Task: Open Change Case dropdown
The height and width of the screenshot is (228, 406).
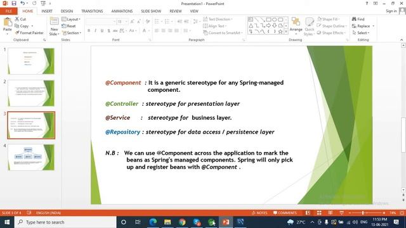Action: click(x=133, y=31)
